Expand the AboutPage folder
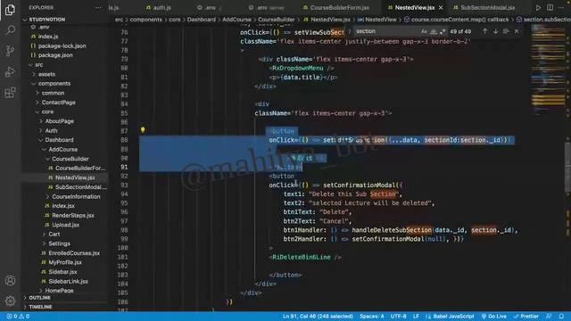571x321 pixels. pyautogui.click(x=60, y=121)
